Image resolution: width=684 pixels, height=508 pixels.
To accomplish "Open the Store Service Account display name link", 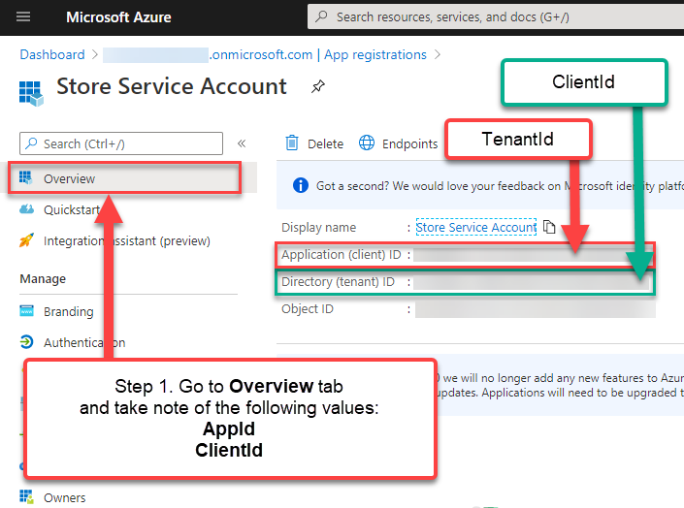I will (x=476, y=227).
